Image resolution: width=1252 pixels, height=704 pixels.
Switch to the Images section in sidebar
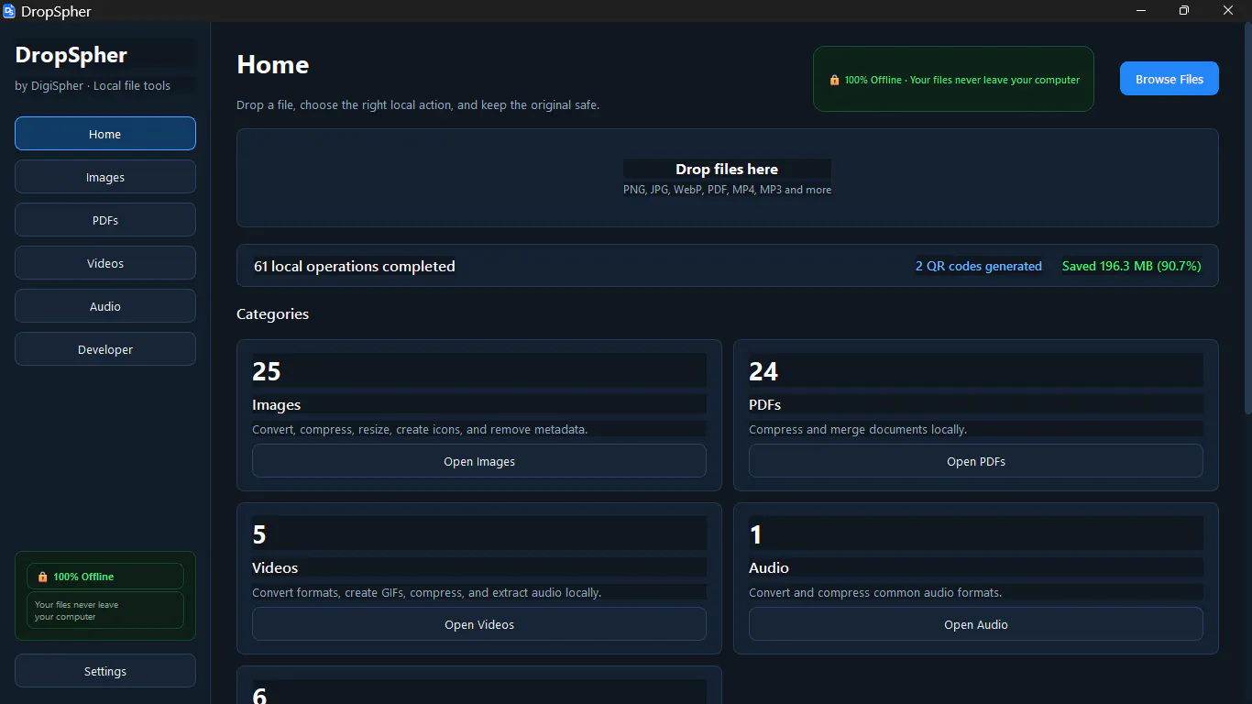(105, 177)
